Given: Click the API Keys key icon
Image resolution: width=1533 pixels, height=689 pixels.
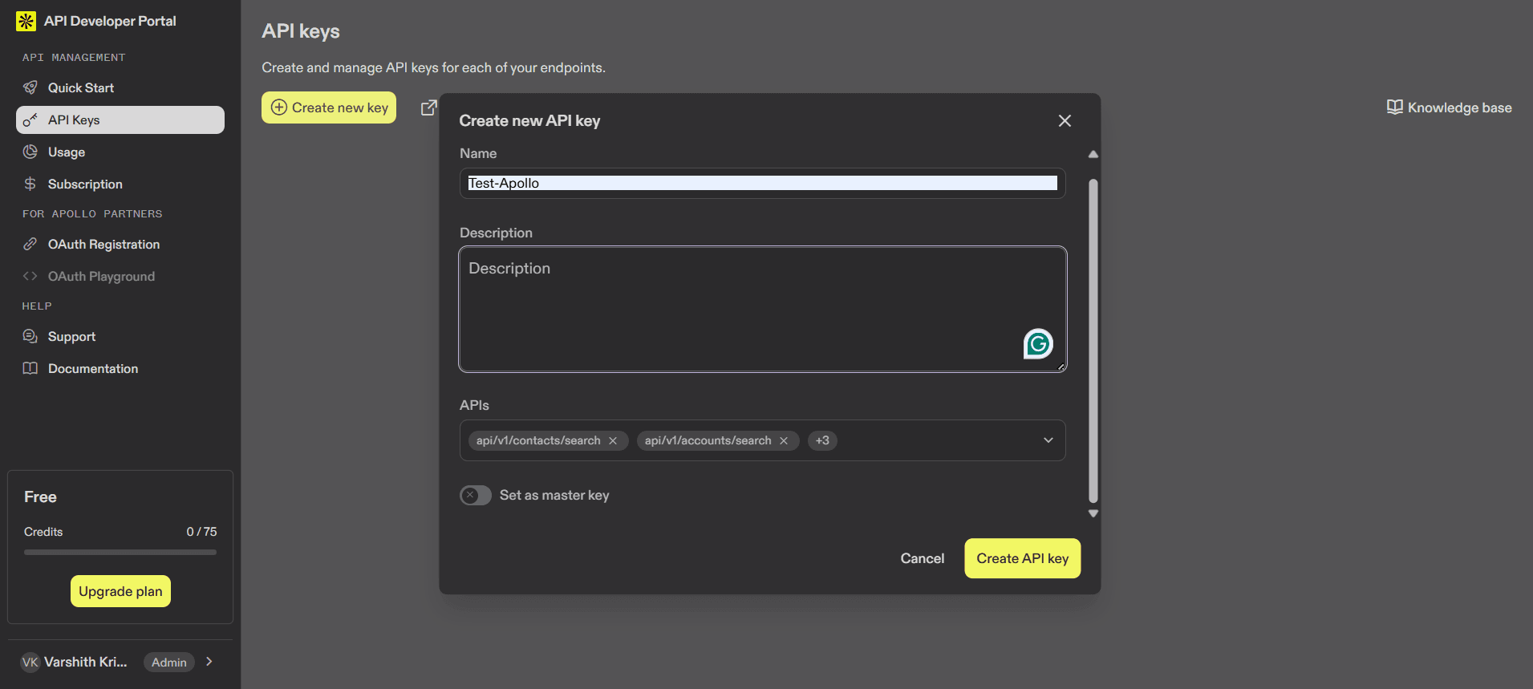Looking at the screenshot, I should tap(30, 120).
